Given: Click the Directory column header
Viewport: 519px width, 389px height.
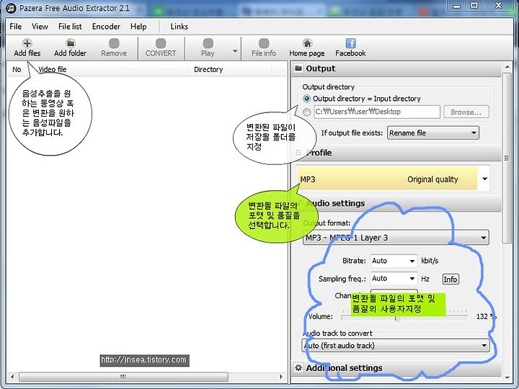Looking at the screenshot, I should pos(230,69).
